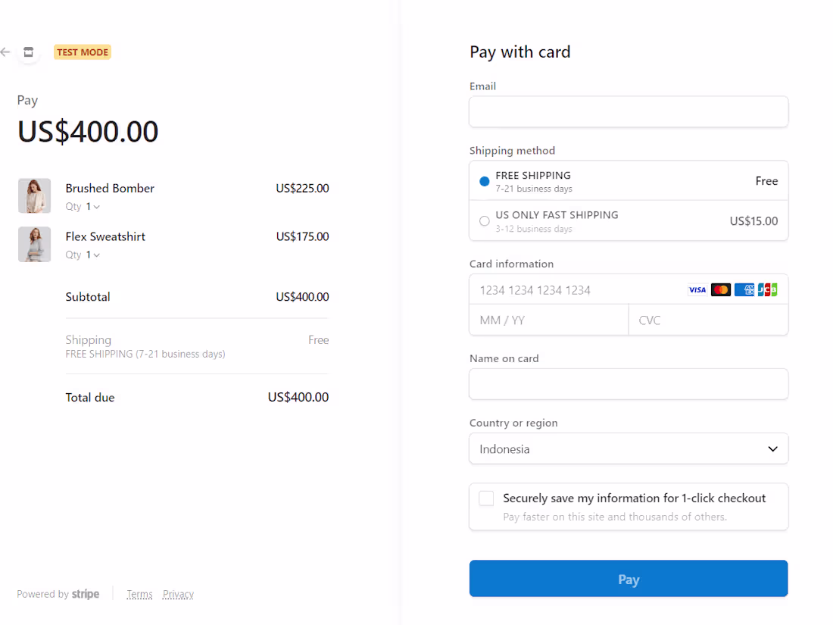The width and height of the screenshot is (833, 625).
Task: Click the Flex Sweatshirt product thumbnail
Action: (x=34, y=244)
